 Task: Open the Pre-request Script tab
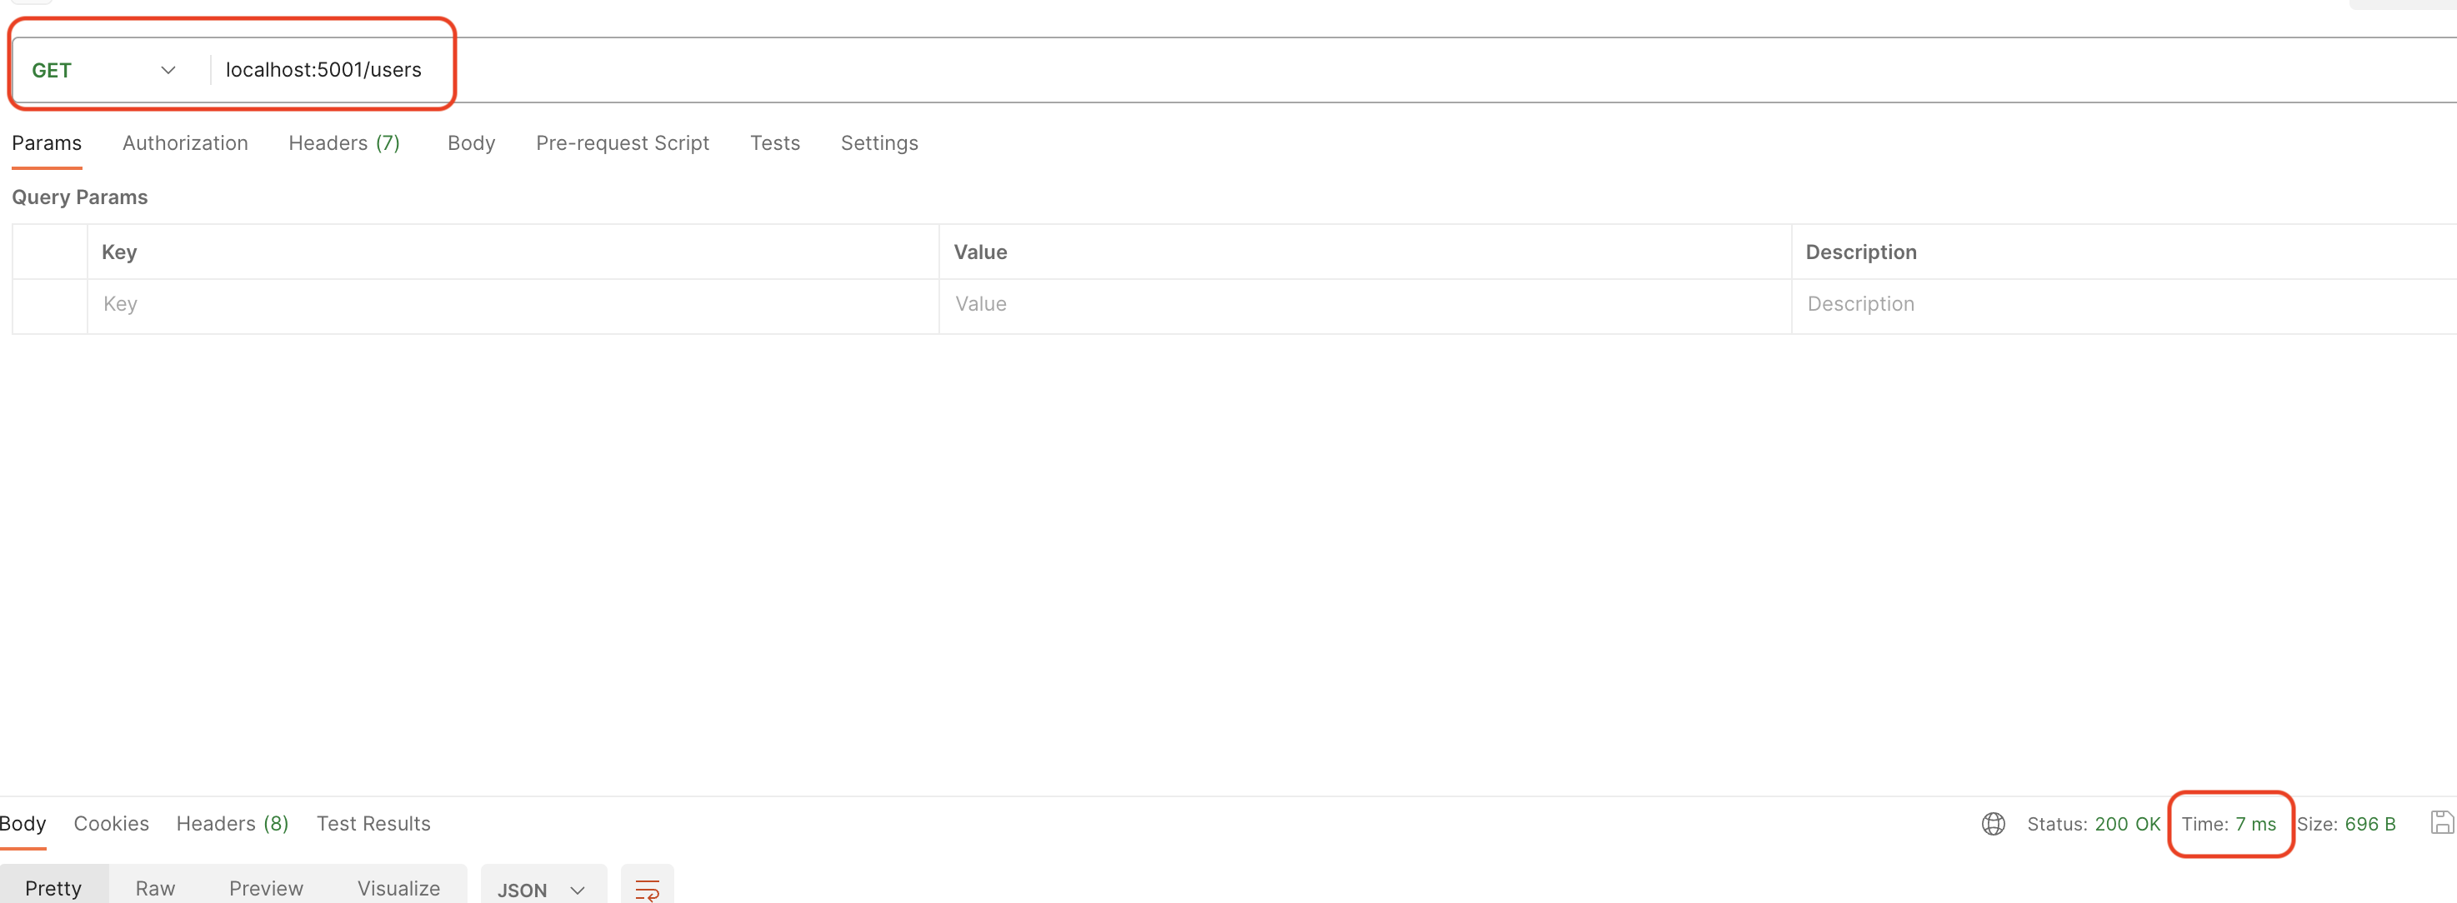point(622,143)
